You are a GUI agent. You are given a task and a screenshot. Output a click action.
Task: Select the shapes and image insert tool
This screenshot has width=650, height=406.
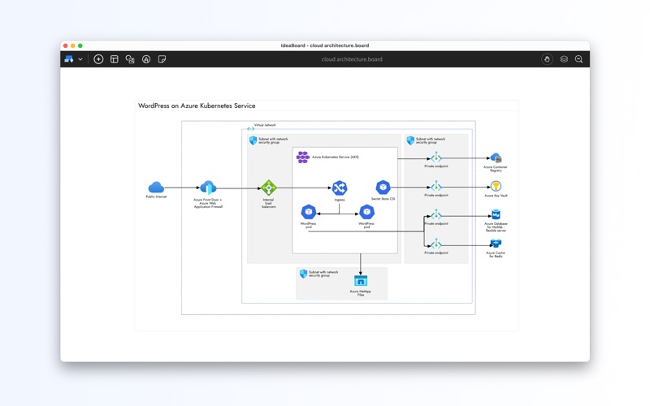click(130, 59)
